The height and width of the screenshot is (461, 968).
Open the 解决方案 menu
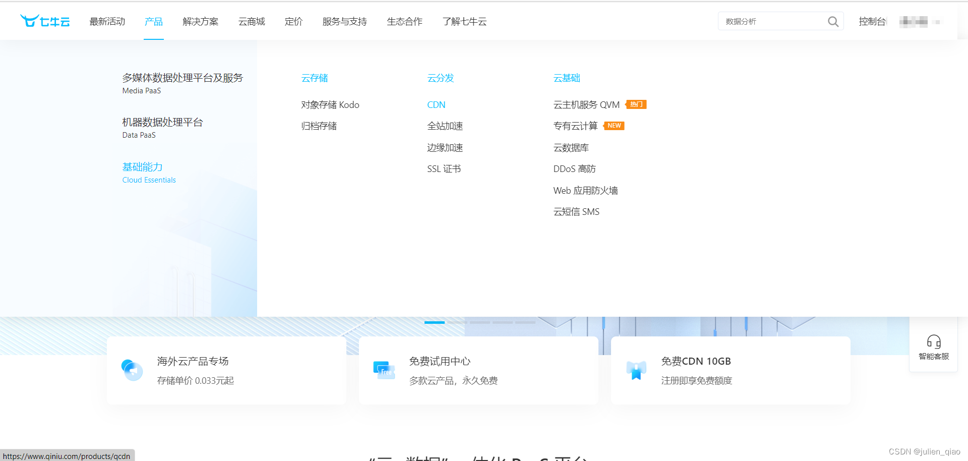(201, 21)
